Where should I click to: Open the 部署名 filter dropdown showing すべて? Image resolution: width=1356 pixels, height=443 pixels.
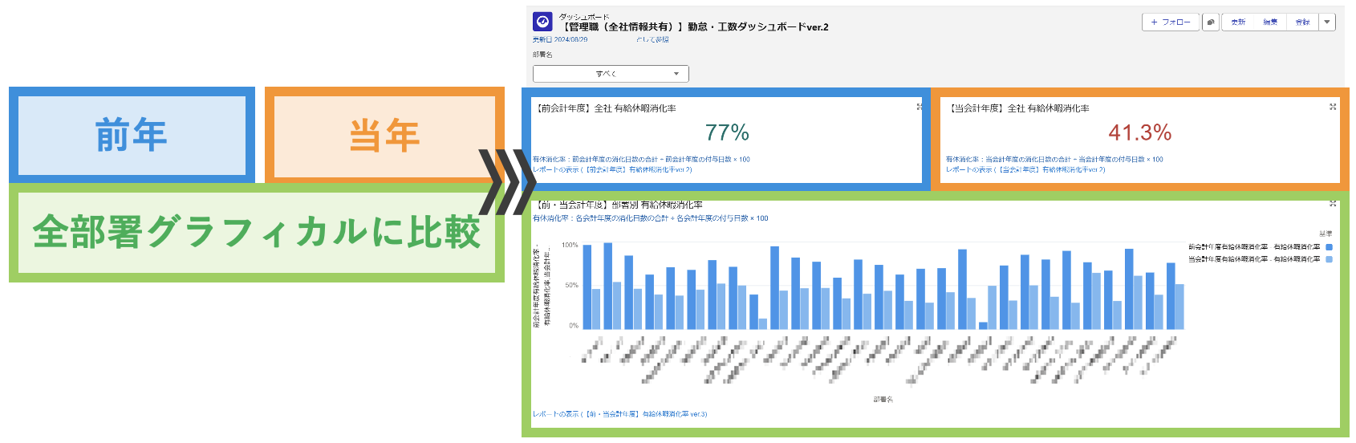[x=611, y=74]
